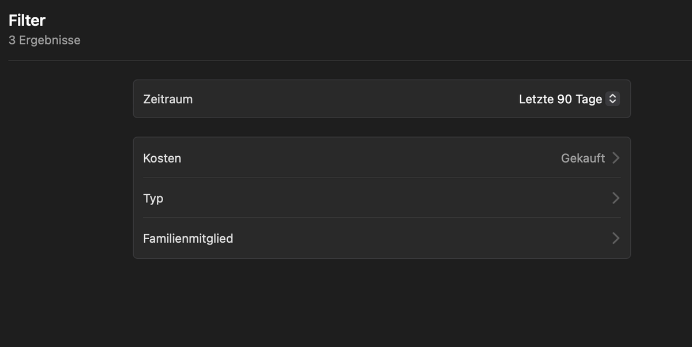This screenshot has width=692, height=347.
Task: Click the chevron arrow in the Kosten row
Action: pos(616,157)
